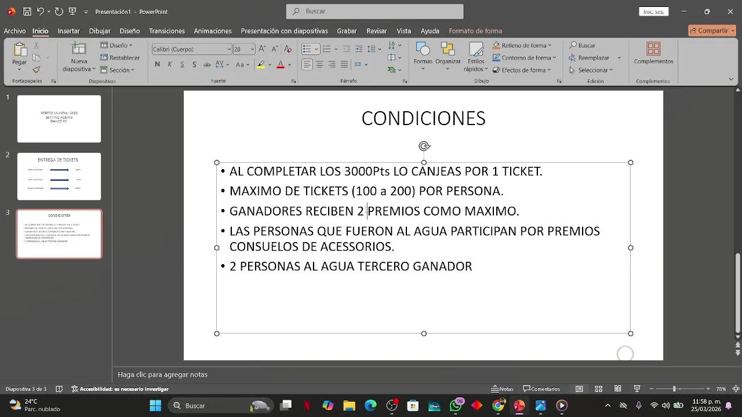The image size is (742, 417).
Task: Switch to Transiciones tab
Action: (x=167, y=31)
